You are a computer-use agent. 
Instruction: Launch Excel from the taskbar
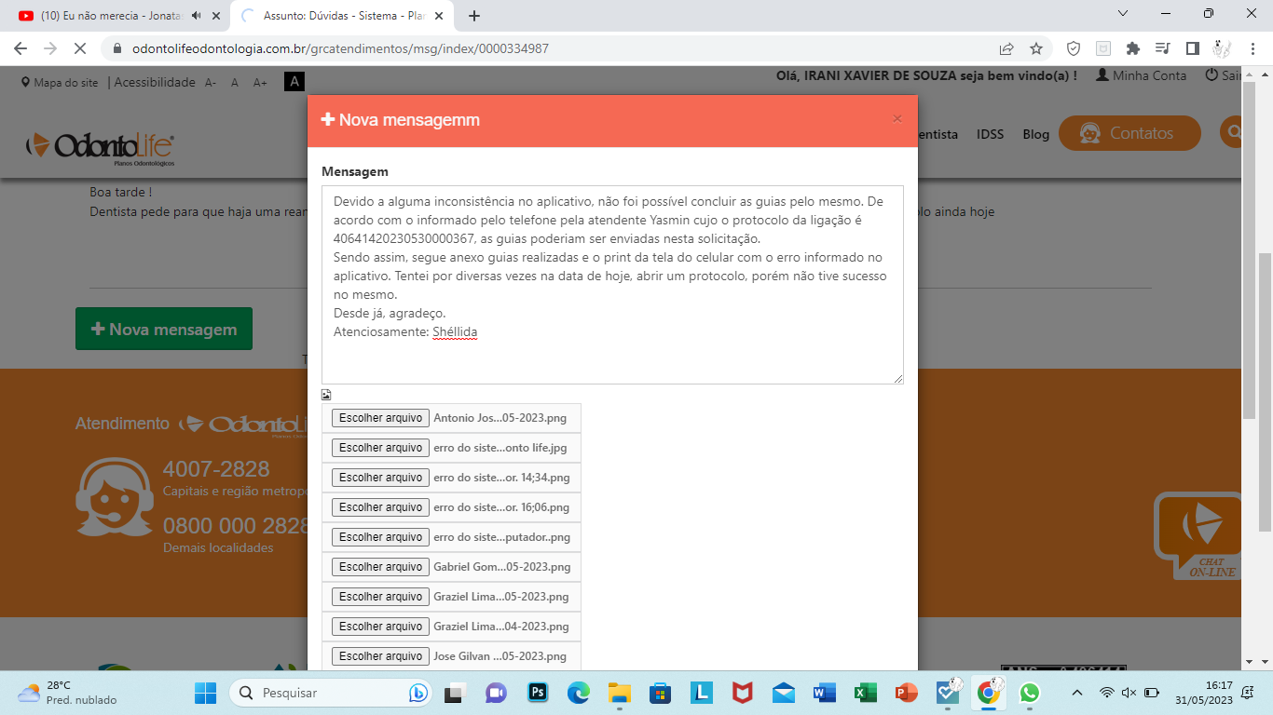[866, 693]
